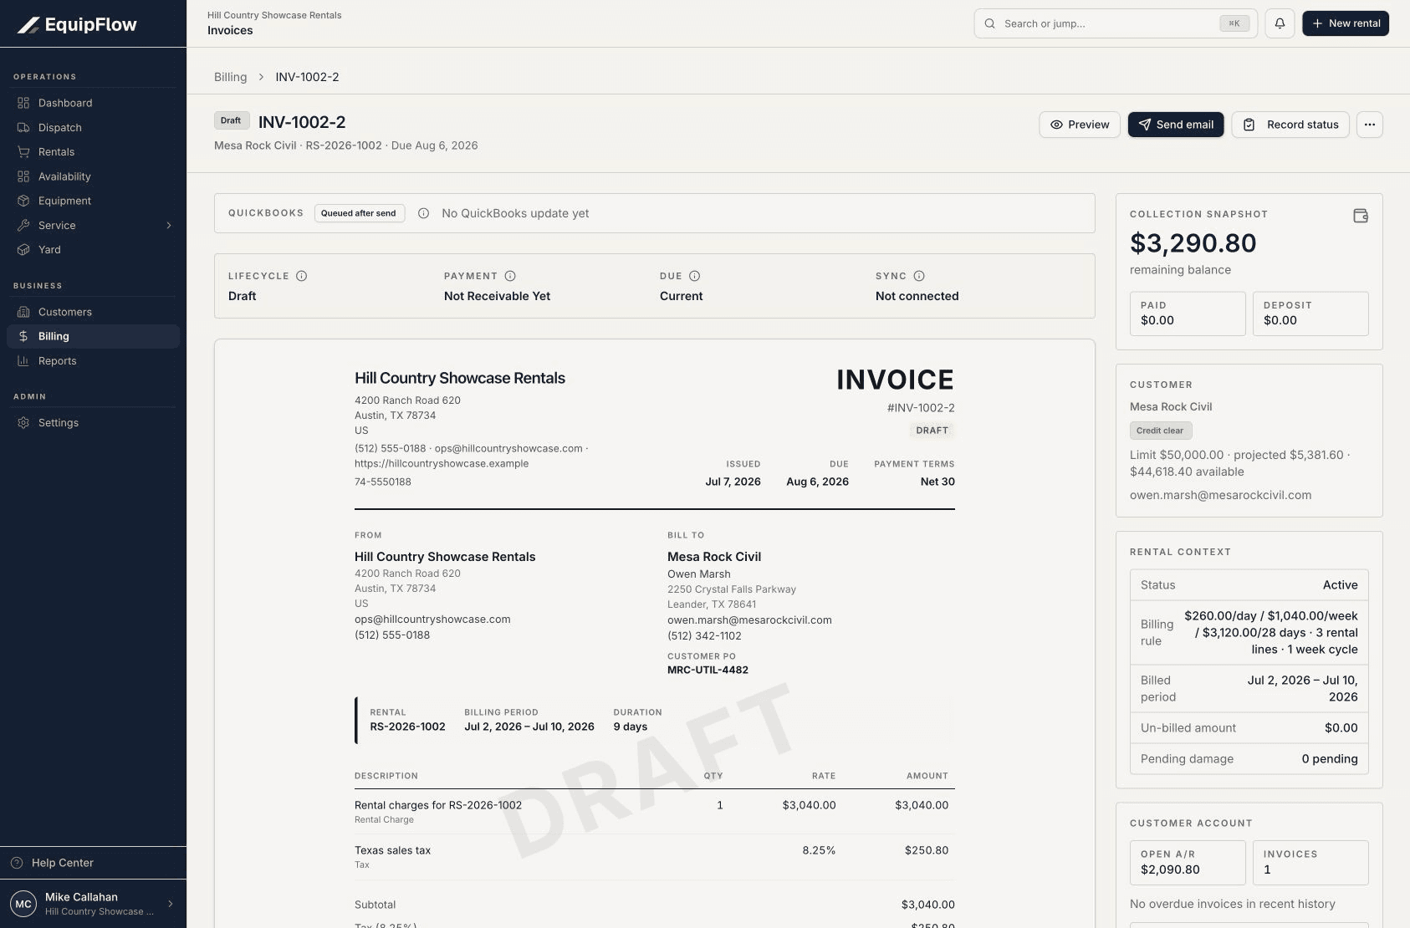Click the Queued after send badge
The image size is (1410, 928).
click(360, 213)
